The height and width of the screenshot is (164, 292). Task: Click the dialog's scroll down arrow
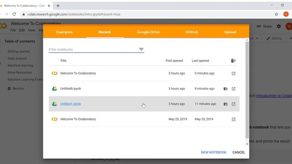pos(247,144)
